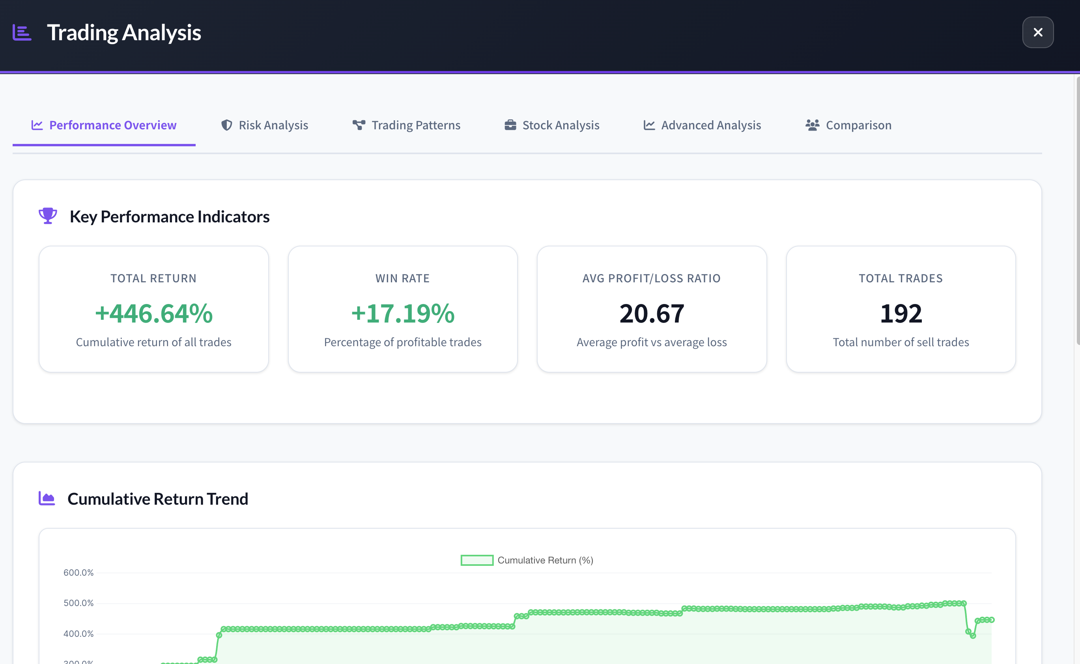The width and height of the screenshot is (1080, 664).
Task: Click the network icon beside Trading Patterns
Action: tap(359, 125)
